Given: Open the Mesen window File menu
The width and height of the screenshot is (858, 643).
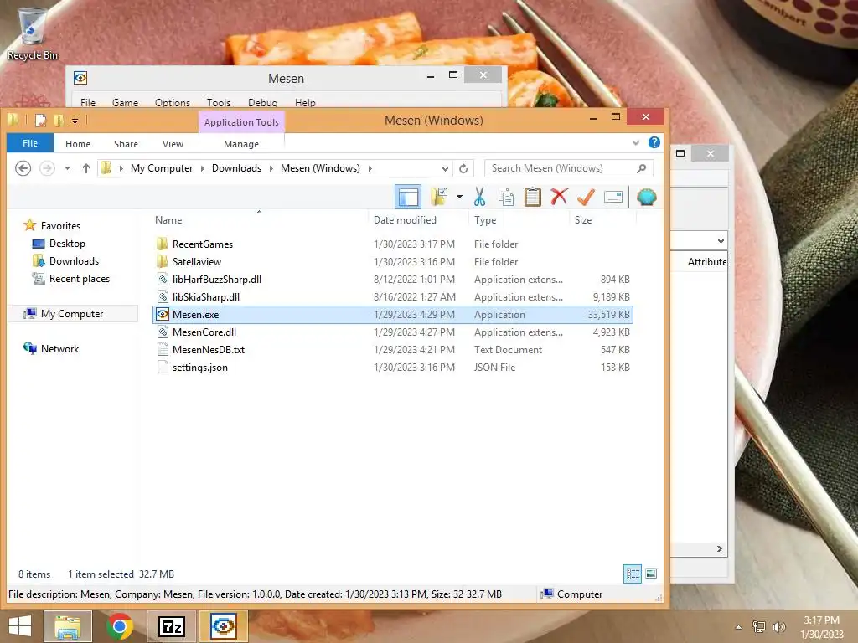Looking at the screenshot, I should [88, 102].
